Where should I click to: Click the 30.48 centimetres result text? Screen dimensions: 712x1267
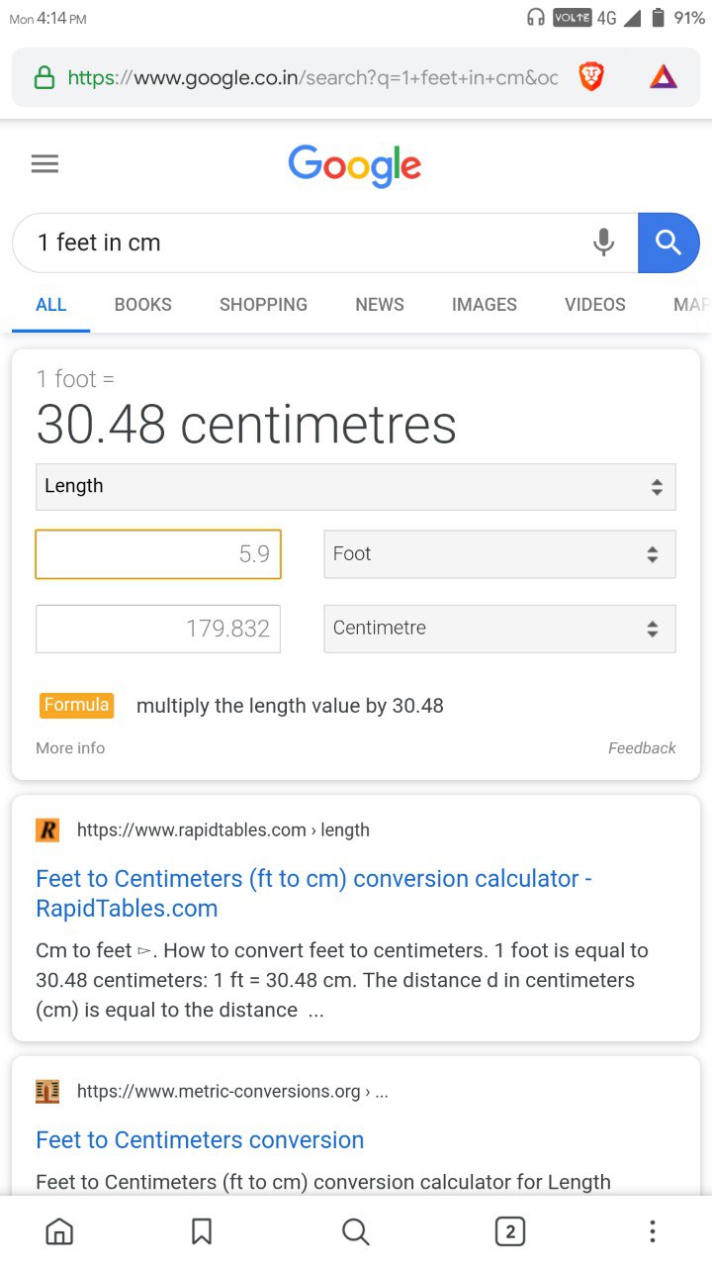coord(246,425)
